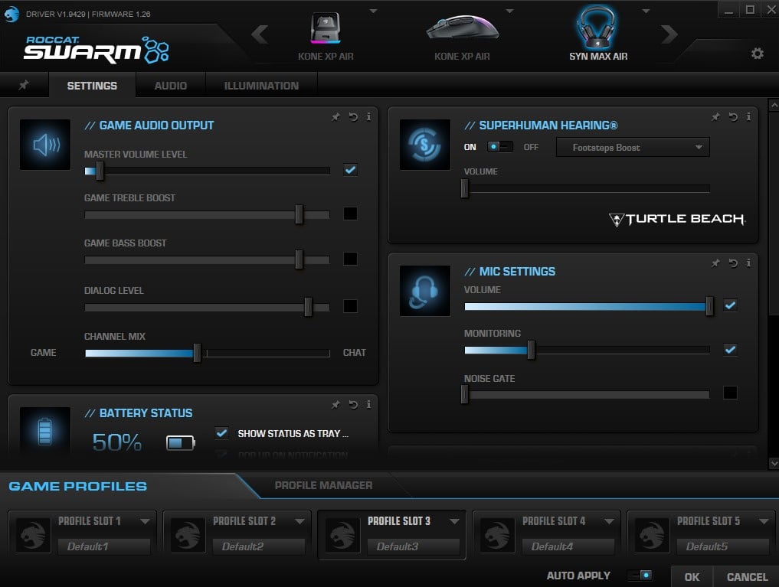
Task: Open dropdown arrow beside Kone XP Air dock
Action: click(373, 11)
